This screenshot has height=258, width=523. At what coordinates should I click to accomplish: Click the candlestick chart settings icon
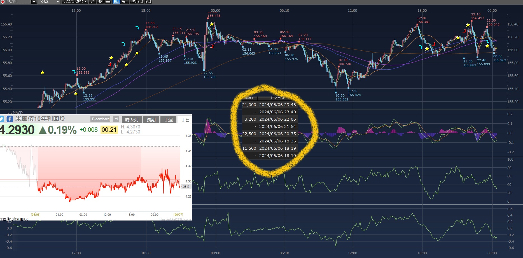133,2
